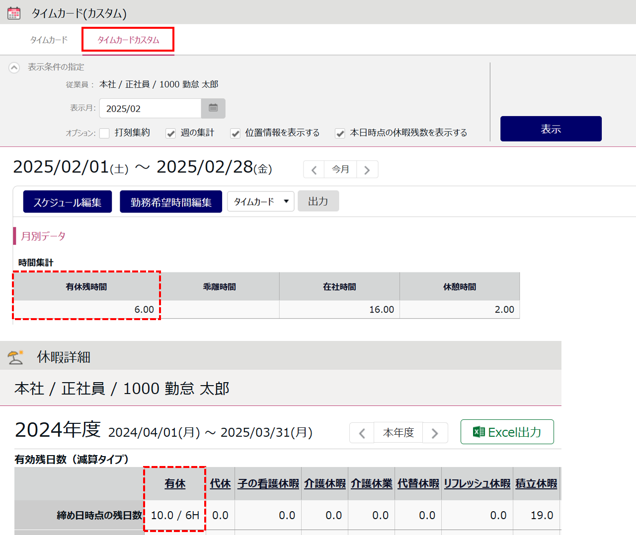Open the 代休 column link
Image resolution: width=636 pixels, height=535 pixels.
(x=221, y=483)
